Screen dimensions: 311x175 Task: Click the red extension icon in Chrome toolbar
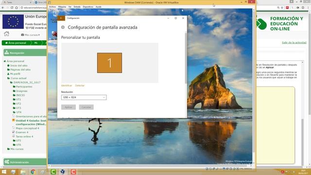287,8
